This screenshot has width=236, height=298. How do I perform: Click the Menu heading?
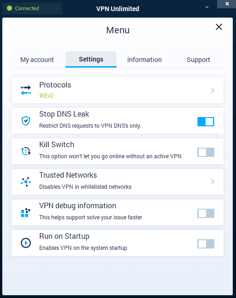pyautogui.click(x=118, y=30)
